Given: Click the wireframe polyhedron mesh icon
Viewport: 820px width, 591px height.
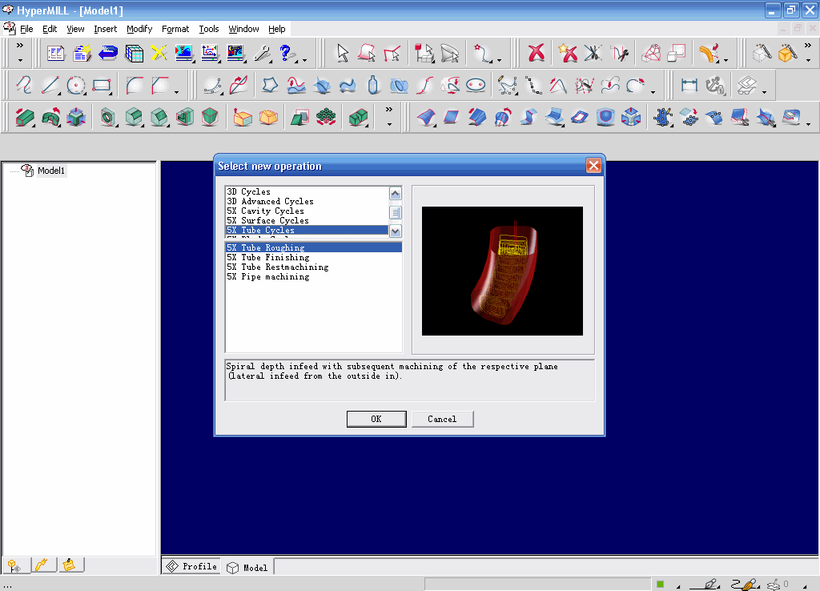Looking at the screenshot, I should (652, 53).
